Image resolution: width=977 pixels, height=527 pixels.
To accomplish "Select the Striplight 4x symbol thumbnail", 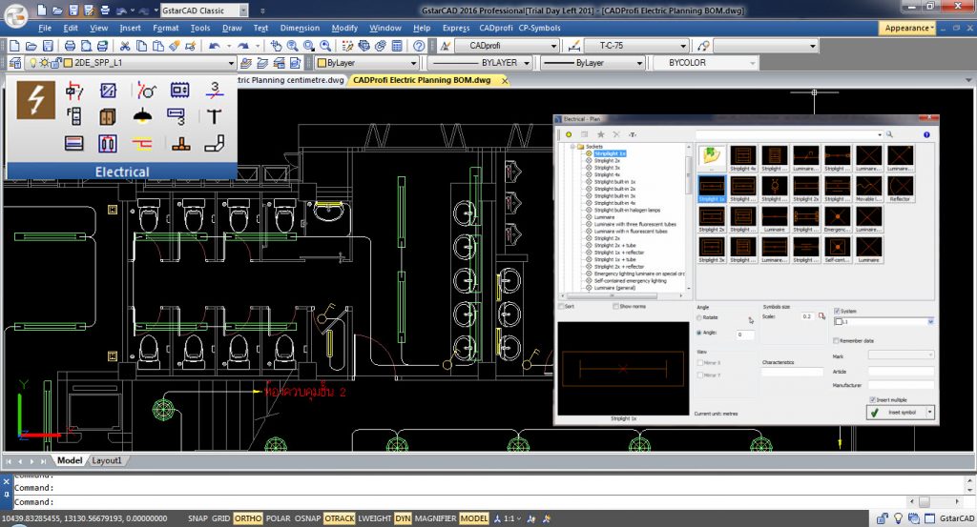I will click(742, 158).
